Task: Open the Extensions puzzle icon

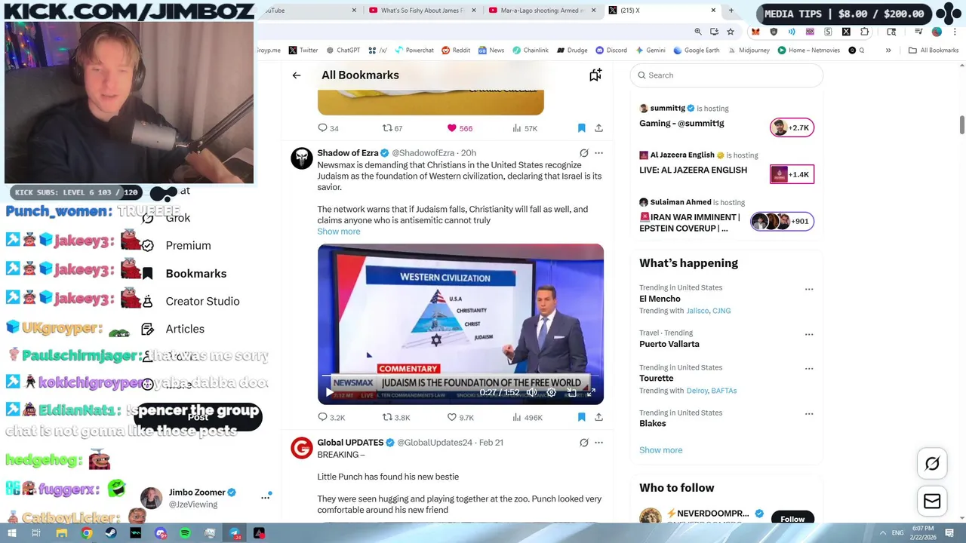Action: 864,32
